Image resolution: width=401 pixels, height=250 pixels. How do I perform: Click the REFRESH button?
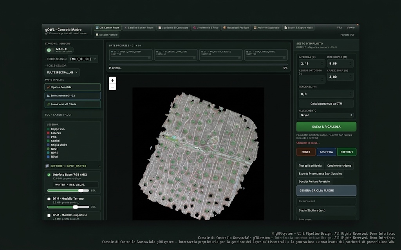347,152
